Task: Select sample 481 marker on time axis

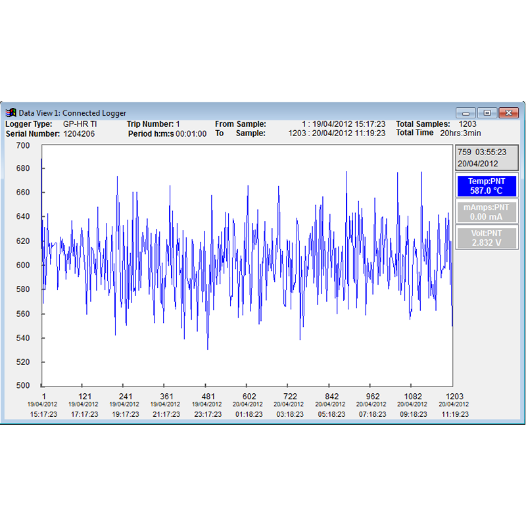Action: pyautogui.click(x=208, y=396)
